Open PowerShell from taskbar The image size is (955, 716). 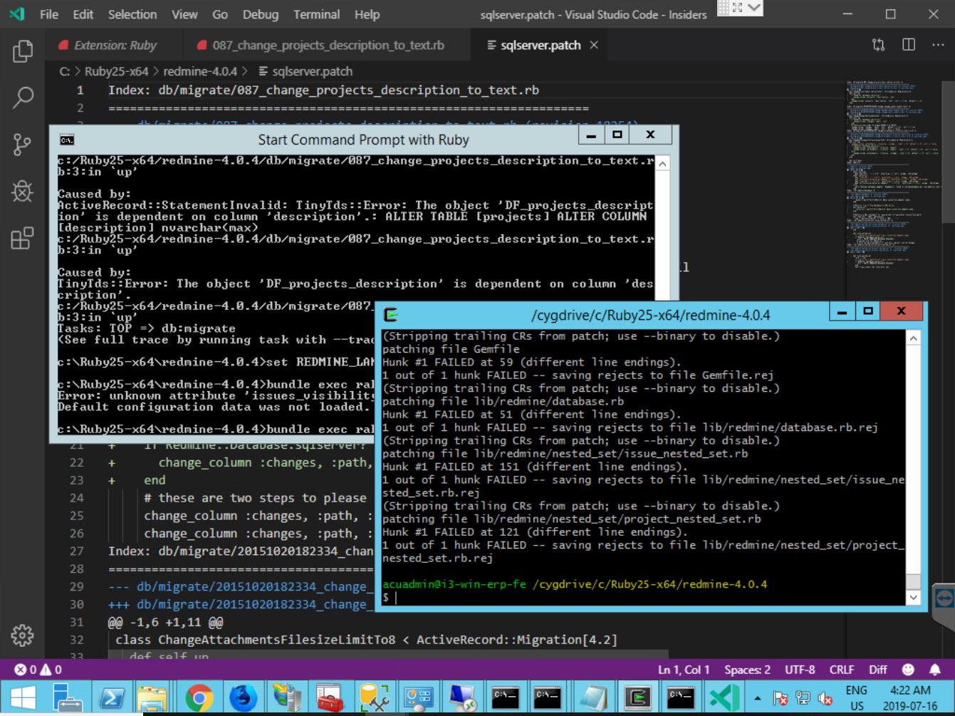[112, 698]
